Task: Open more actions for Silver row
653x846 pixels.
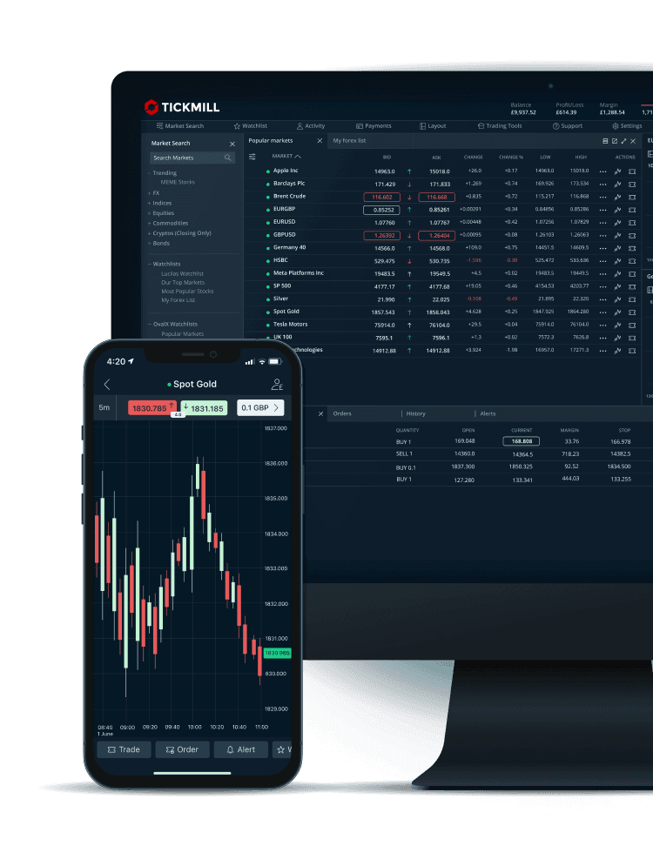Action: pyautogui.click(x=603, y=299)
